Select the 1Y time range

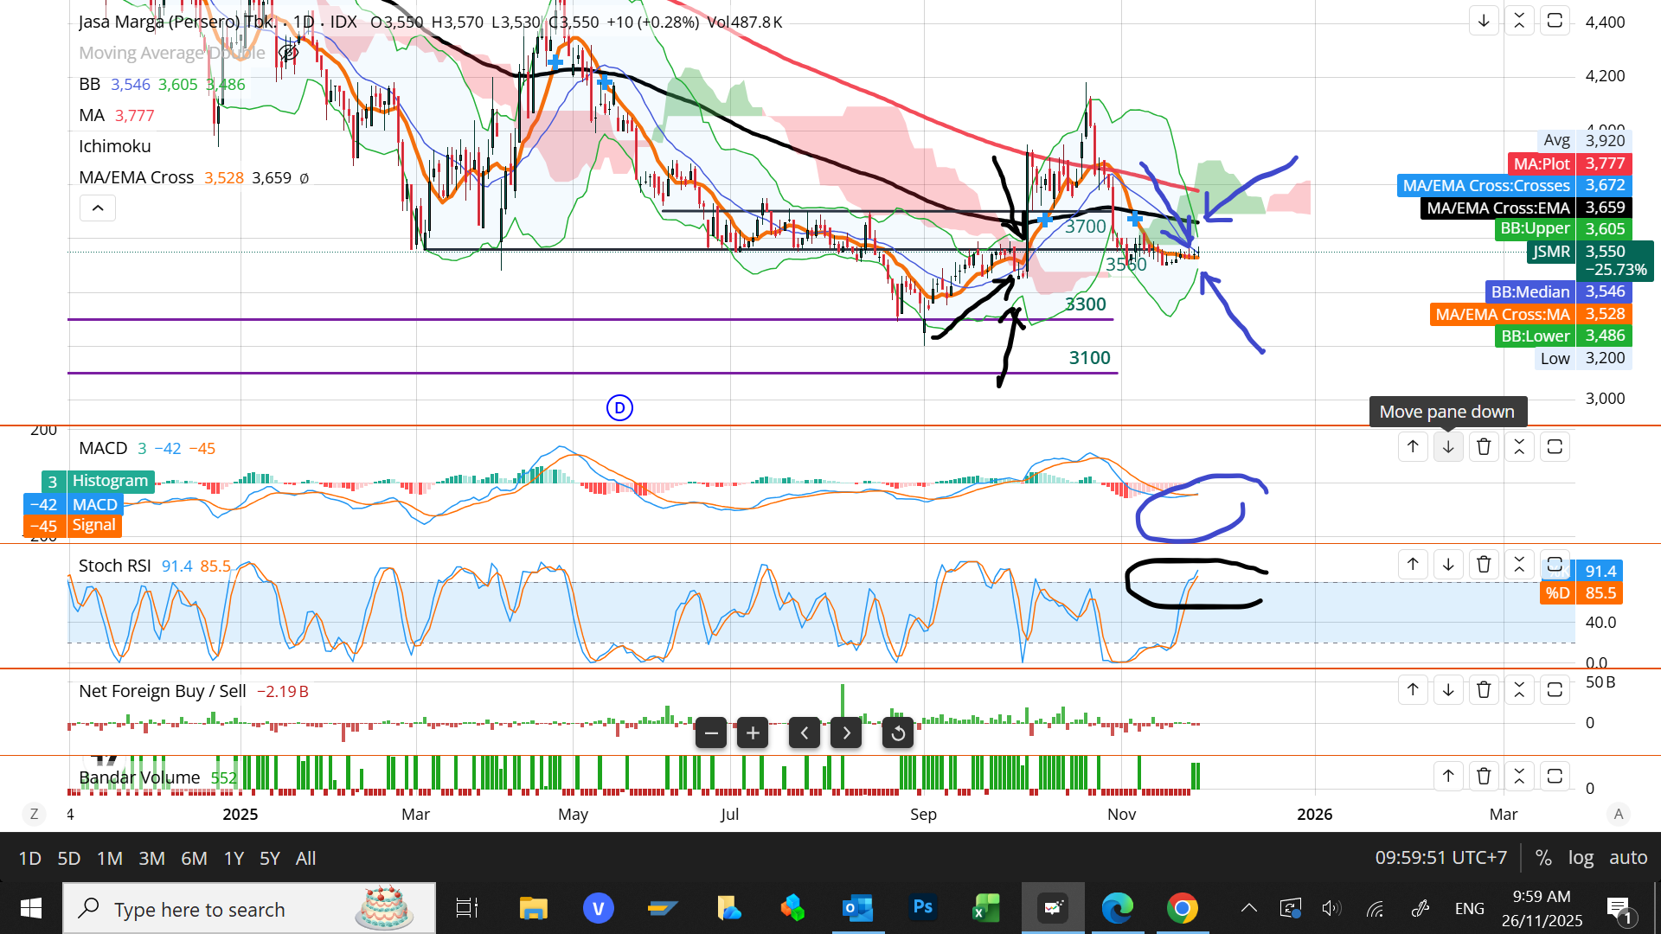pos(234,859)
